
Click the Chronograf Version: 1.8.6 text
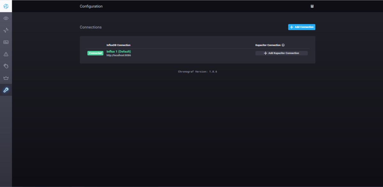click(x=198, y=72)
